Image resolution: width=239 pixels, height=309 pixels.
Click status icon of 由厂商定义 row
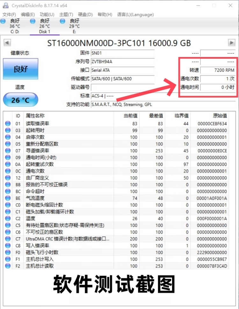(8, 178)
